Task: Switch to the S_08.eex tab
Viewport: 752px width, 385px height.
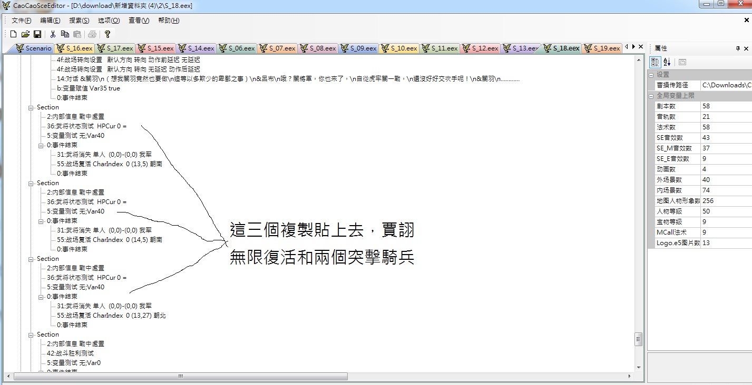Action: [x=318, y=48]
